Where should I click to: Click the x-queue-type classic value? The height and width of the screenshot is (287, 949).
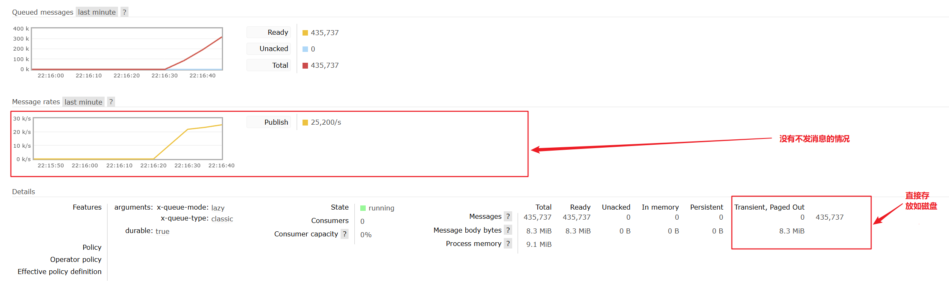click(x=222, y=219)
